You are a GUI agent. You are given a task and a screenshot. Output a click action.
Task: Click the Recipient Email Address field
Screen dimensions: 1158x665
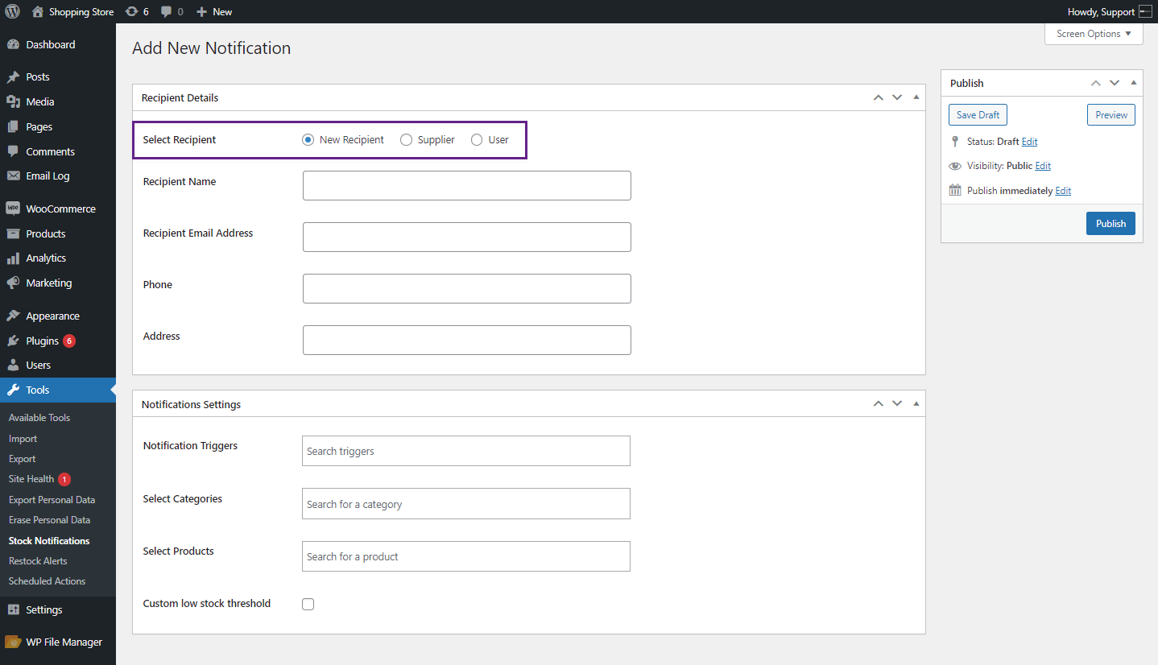click(x=467, y=237)
